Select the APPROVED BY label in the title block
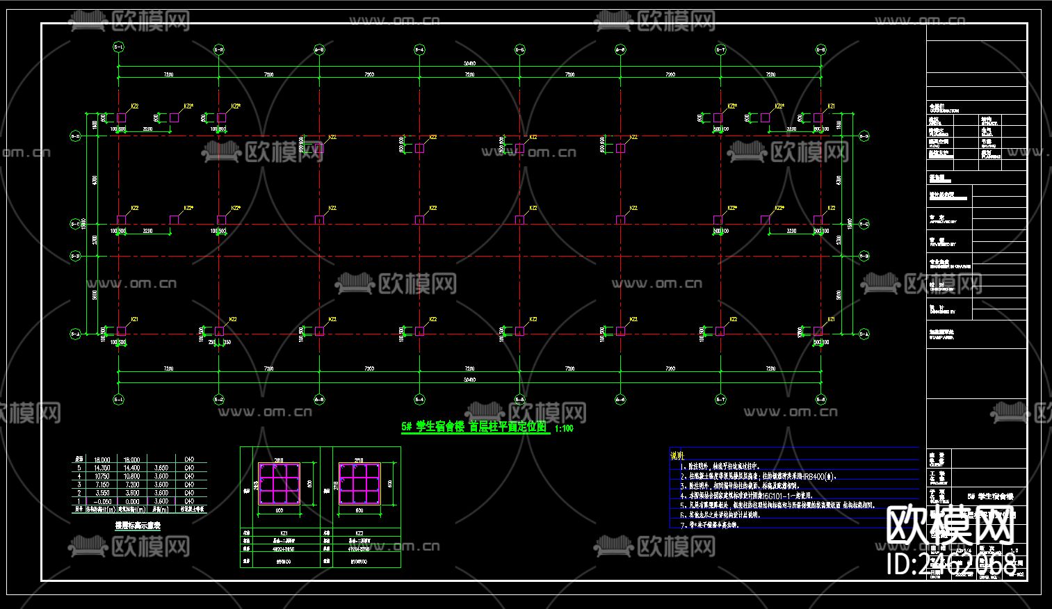Image resolution: width=1052 pixels, height=609 pixels. 943,222
